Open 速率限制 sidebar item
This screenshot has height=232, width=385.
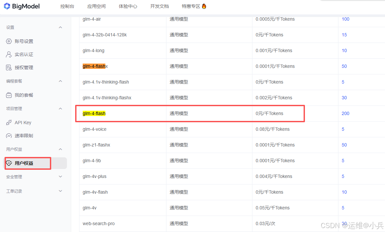coord(24,136)
